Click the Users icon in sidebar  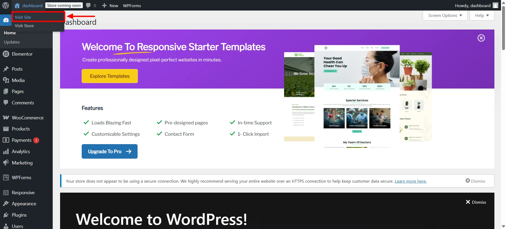coord(6,226)
